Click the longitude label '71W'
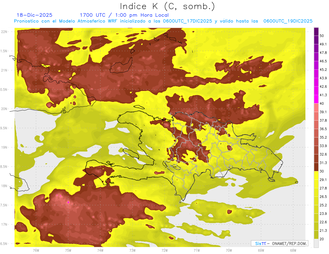Screen dimensions: 329x254 click(197, 250)
